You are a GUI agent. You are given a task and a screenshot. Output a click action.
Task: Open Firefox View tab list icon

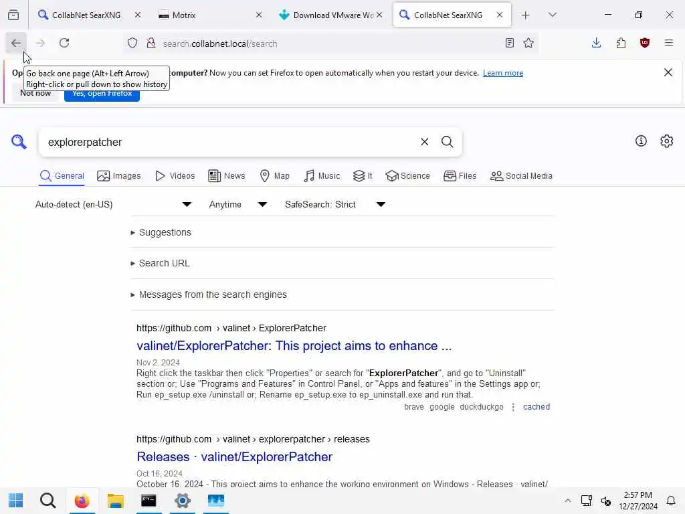[x=13, y=15]
